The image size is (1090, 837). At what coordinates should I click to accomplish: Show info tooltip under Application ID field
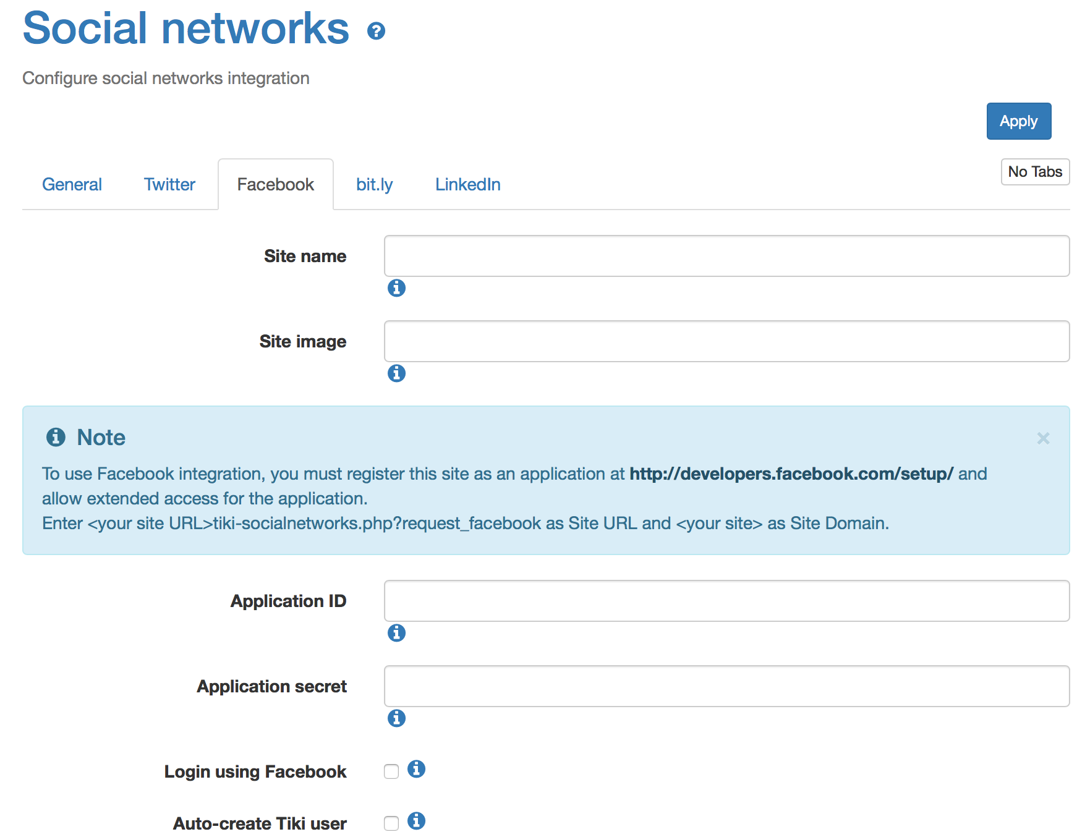click(x=396, y=633)
